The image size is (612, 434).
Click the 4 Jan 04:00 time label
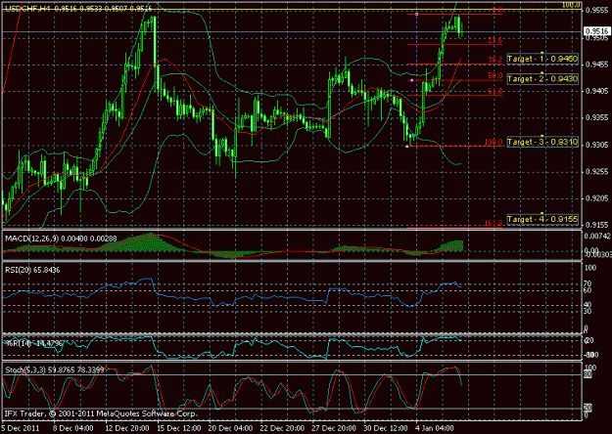[x=435, y=428]
